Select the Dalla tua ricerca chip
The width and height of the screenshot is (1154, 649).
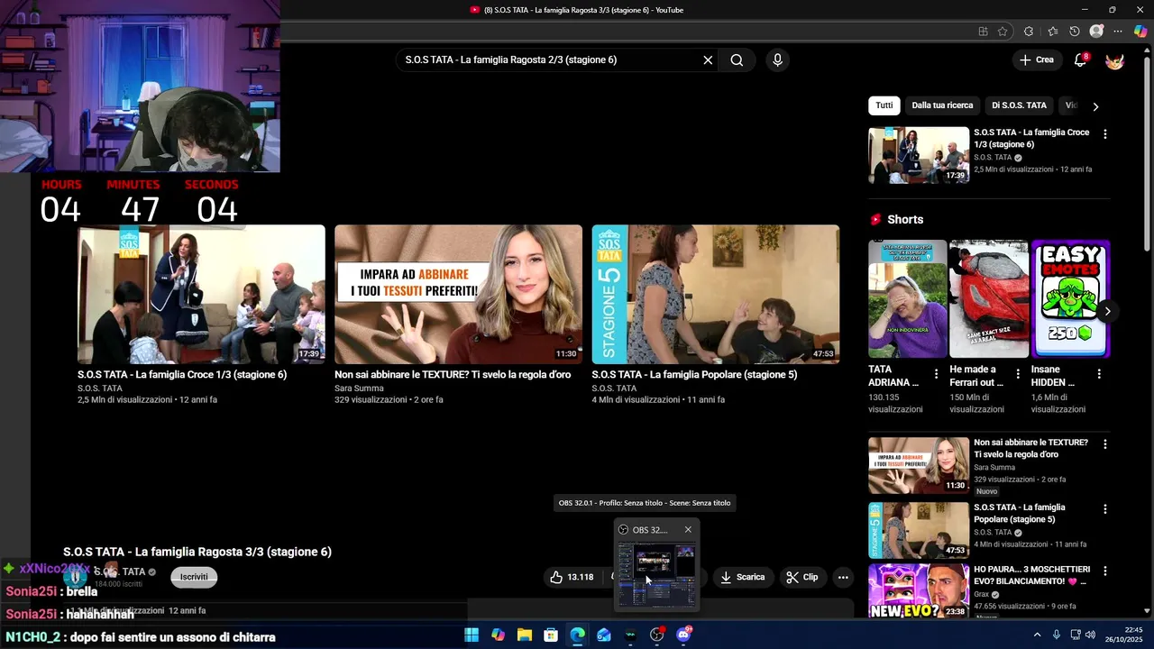coord(942,105)
